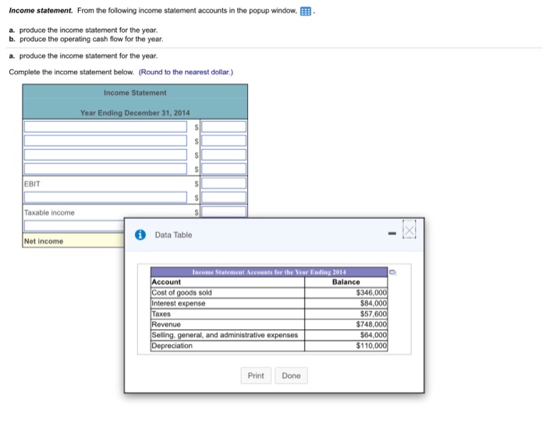Click the copy icon beside the accounts table header
The width and height of the screenshot is (546, 434).
coord(392,272)
